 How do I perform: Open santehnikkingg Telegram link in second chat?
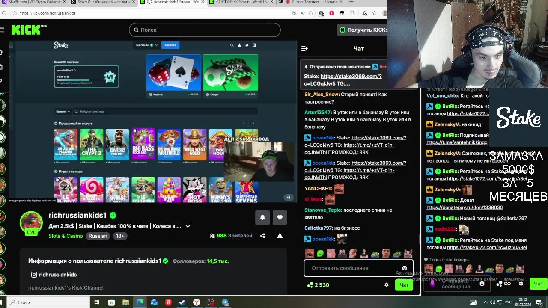click(457, 142)
